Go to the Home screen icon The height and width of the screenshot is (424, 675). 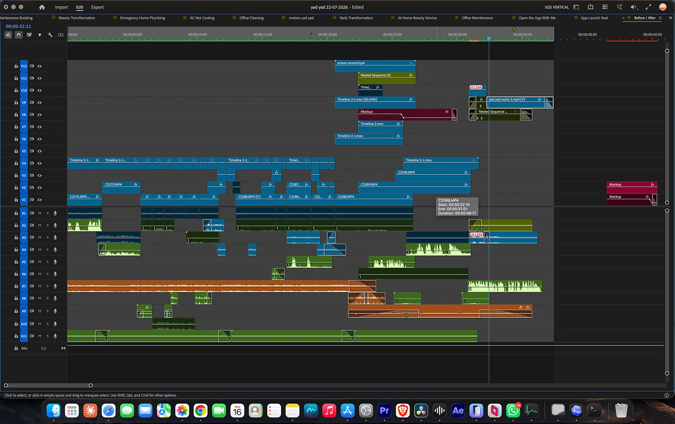pos(42,7)
